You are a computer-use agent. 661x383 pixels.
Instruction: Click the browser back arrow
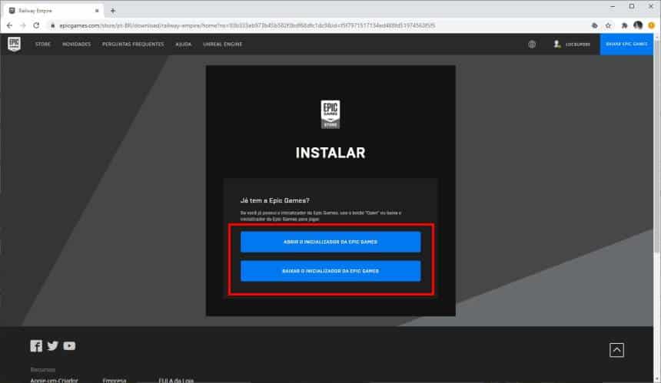(x=9, y=25)
